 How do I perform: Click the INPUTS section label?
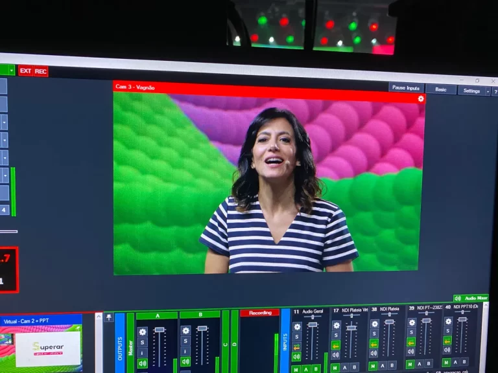pyautogui.click(x=285, y=342)
